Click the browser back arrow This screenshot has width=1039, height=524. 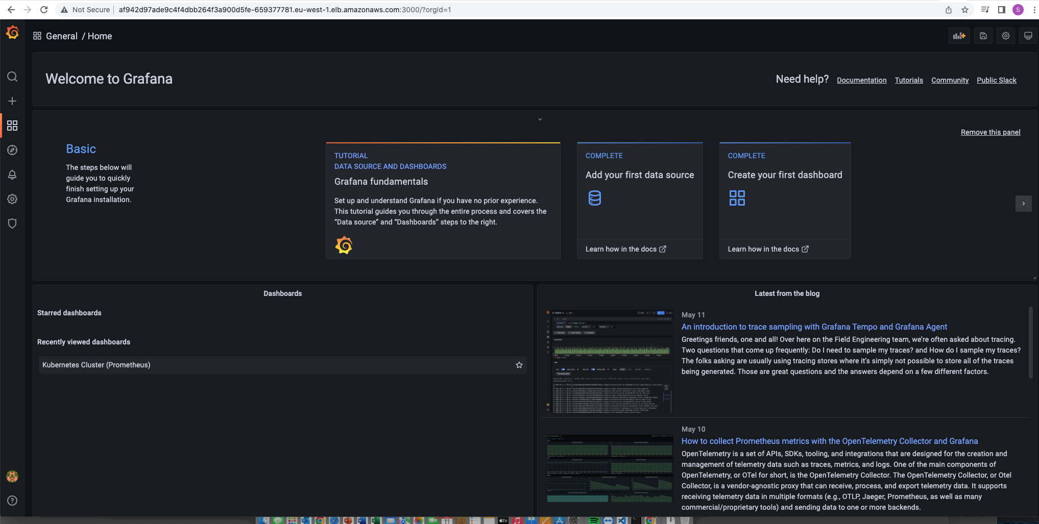tap(11, 9)
